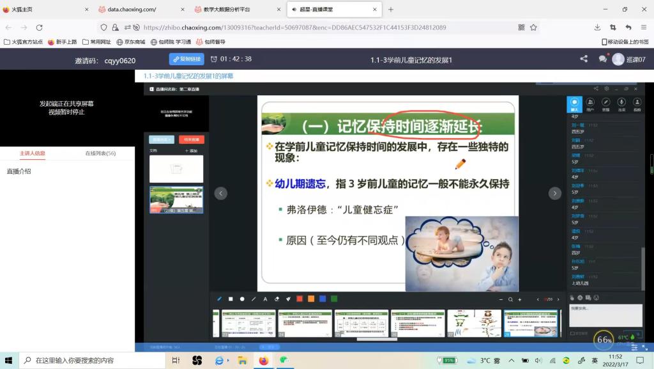The width and height of the screenshot is (654, 369).
Task: Choose the red color swatch
Action: 300,299
